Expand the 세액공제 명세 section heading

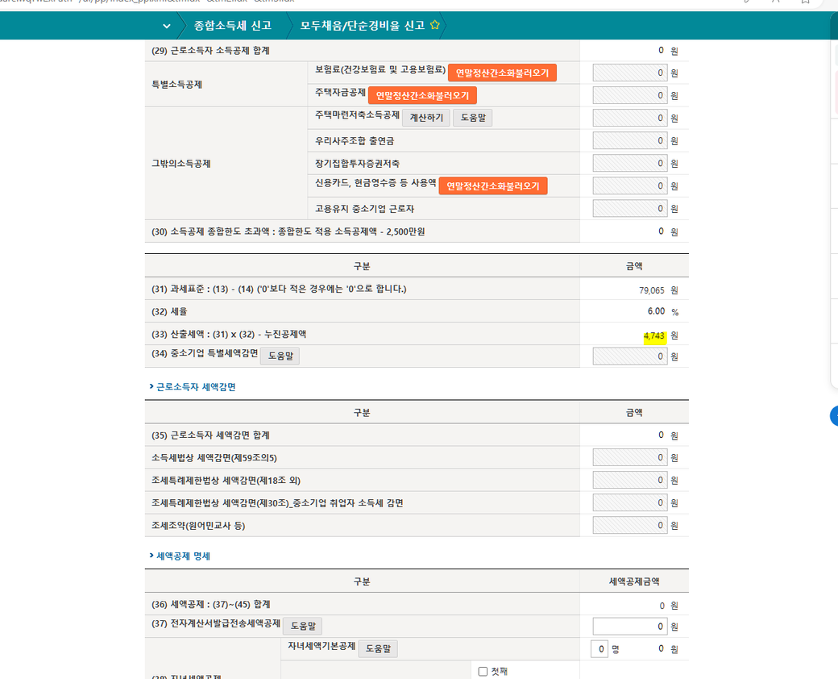[x=183, y=556]
